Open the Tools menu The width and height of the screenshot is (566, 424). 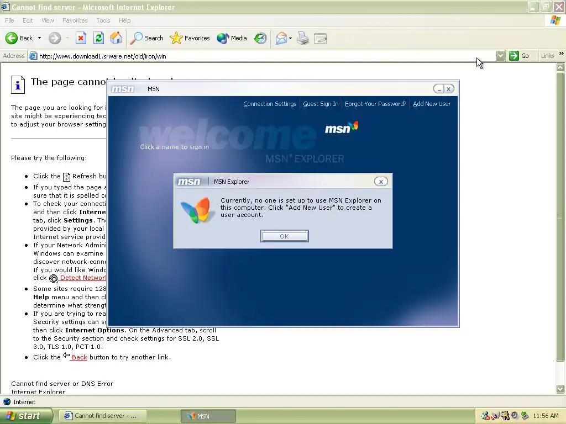(103, 20)
